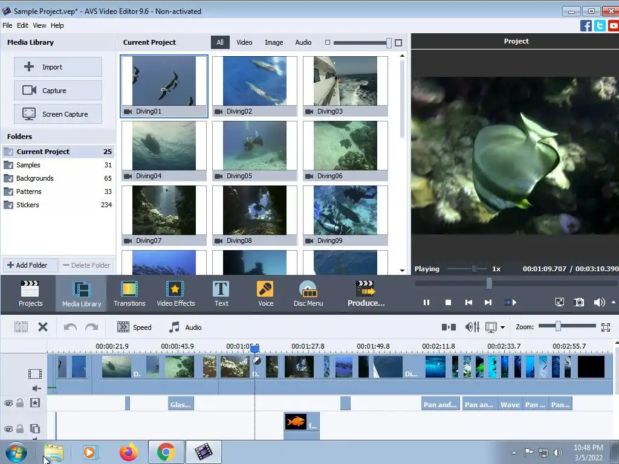Click the main video track audio icon
Screen dimensions: 619x464
point(37,388)
